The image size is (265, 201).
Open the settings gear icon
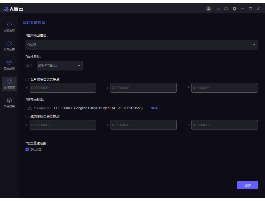[x=235, y=8]
